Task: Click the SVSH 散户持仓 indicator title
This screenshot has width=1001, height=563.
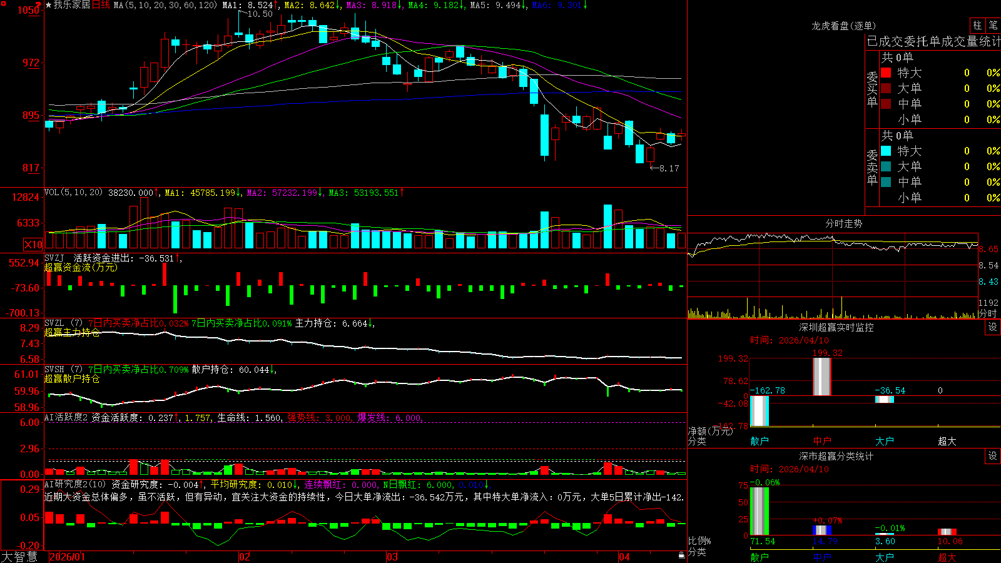Action: point(64,370)
